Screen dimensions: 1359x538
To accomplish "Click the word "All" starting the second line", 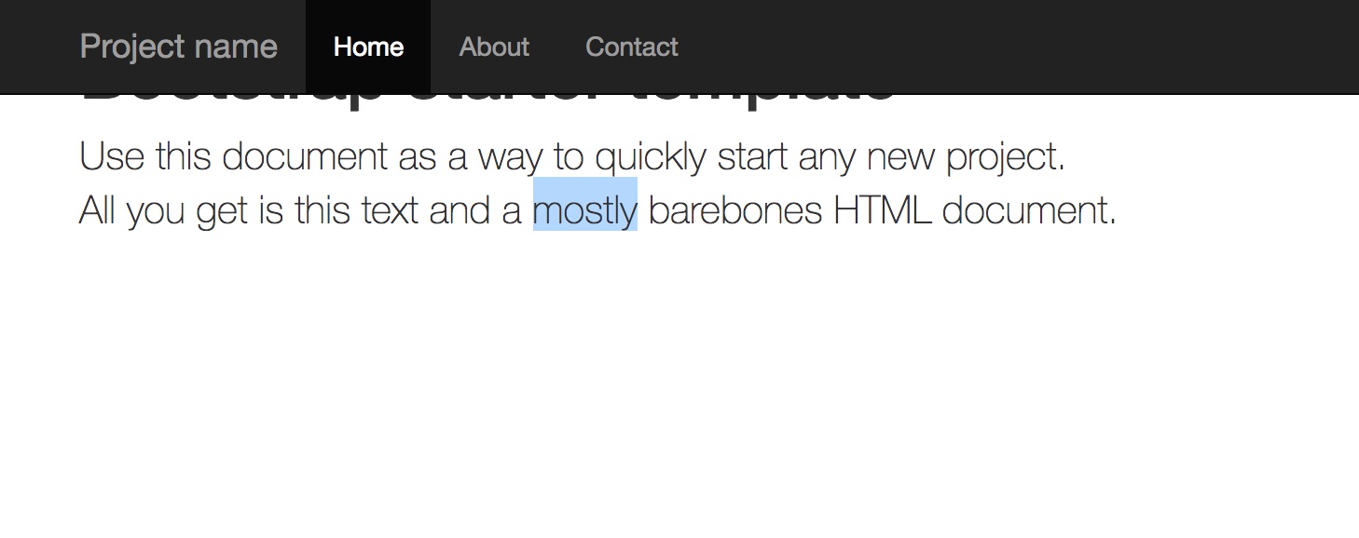I will pyautogui.click(x=97, y=210).
